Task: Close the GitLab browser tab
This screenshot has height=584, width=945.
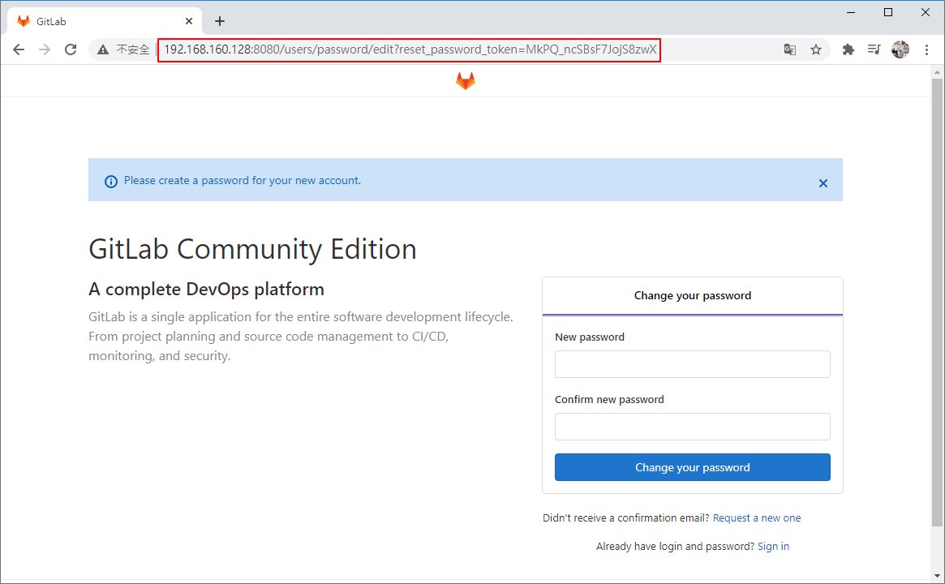Action: pos(189,21)
